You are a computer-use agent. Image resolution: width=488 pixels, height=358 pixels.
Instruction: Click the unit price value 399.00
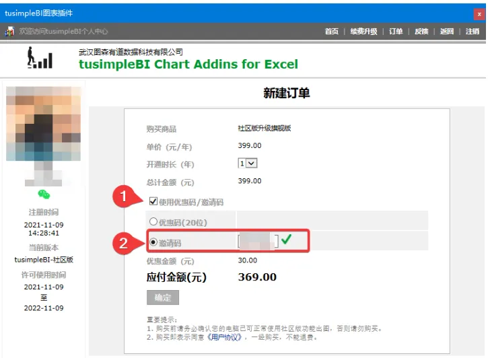pyautogui.click(x=250, y=145)
